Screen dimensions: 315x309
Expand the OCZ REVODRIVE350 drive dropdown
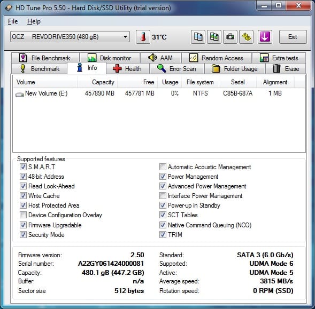[70, 37]
